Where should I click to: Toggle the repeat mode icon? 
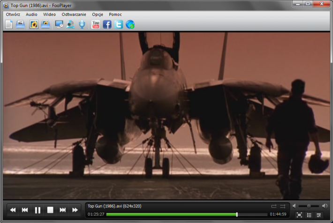click(x=274, y=206)
